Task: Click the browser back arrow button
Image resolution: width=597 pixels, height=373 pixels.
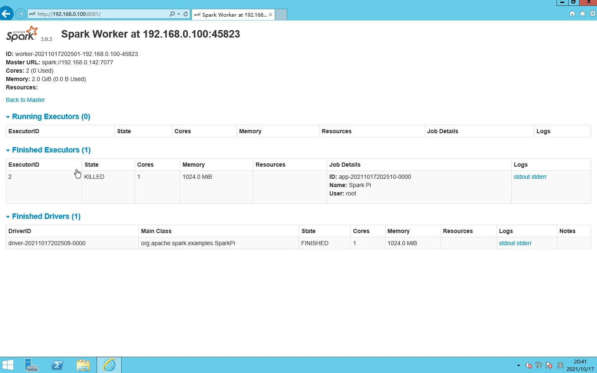Action: coord(6,14)
